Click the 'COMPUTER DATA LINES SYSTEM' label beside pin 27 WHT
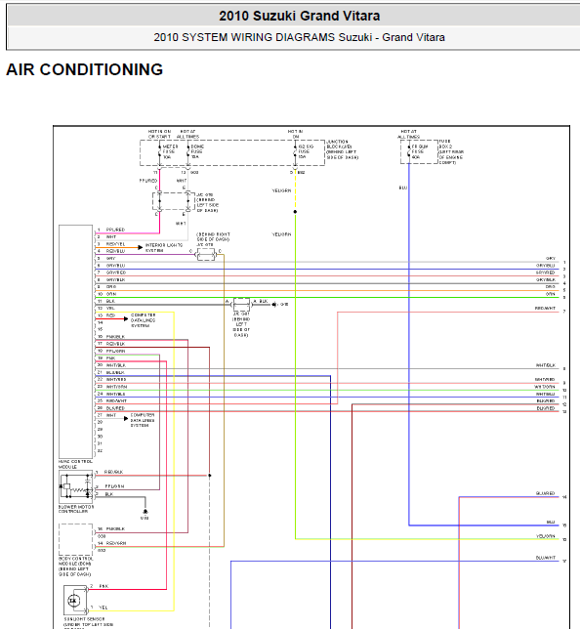The height and width of the screenshot is (629, 580). [x=142, y=420]
